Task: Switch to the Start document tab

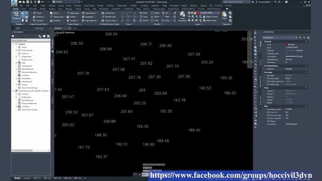Action: (x=18, y=28)
